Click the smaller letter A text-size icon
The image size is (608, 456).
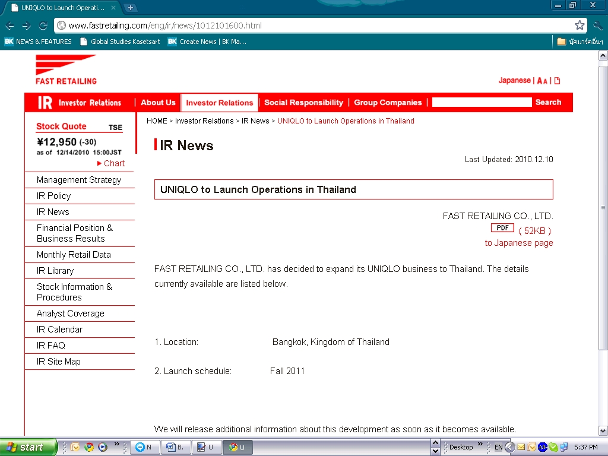(x=545, y=81)
